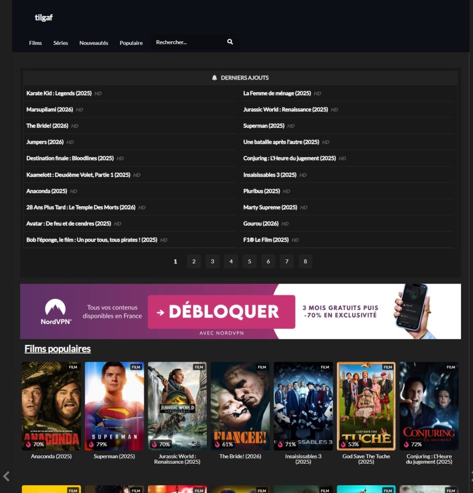Open the Séries menu item
This screenshot has width=473, height=493.
61,43
